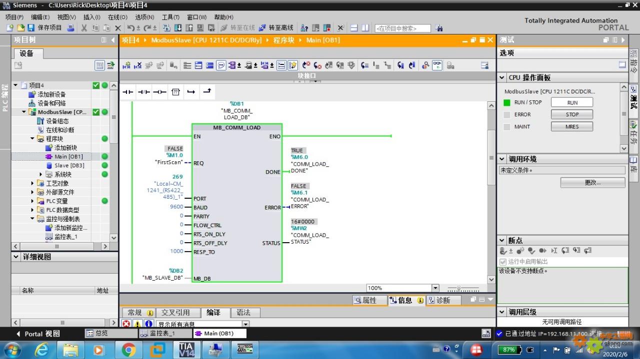Click 设备和网络 in project tree
This screenshot has height=359, width=640.
click(x=51, y=103)
